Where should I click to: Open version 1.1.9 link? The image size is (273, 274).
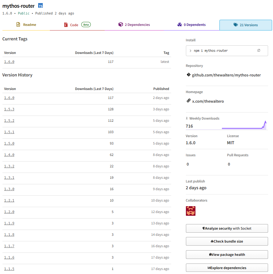click(9, 223)
